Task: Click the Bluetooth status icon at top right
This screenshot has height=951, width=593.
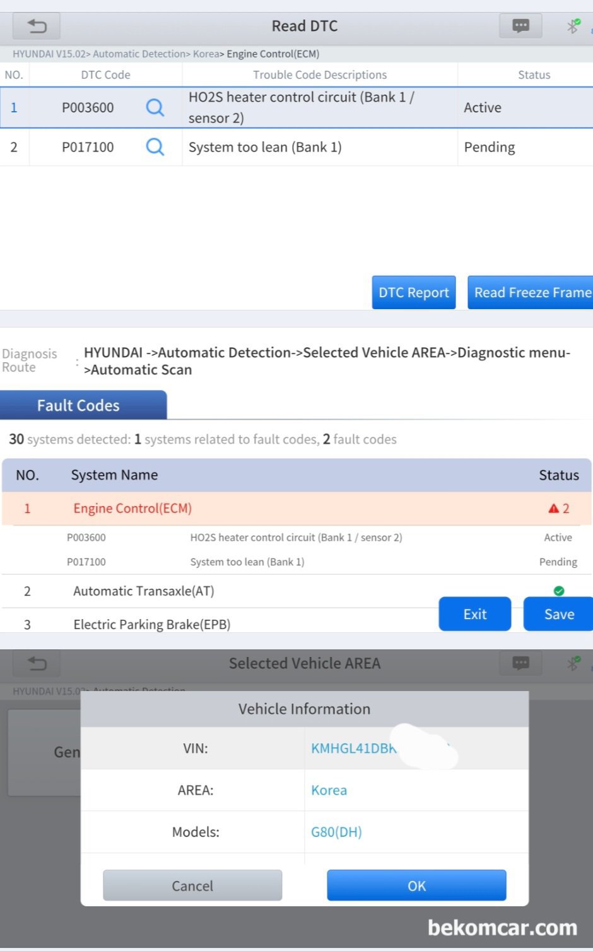Action: [x=573, y=26]
